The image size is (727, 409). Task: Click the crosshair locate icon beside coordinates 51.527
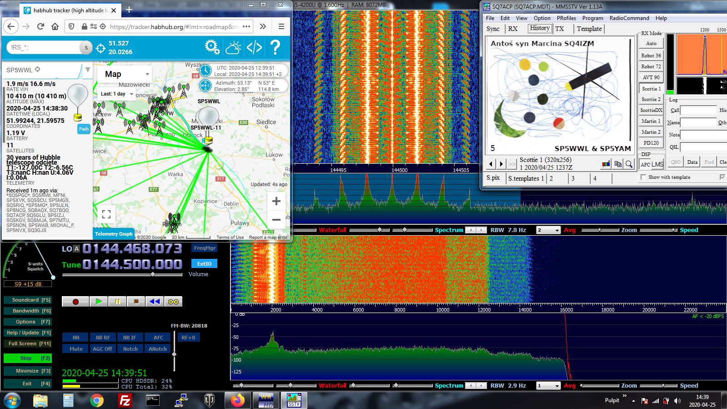(101, 47)
